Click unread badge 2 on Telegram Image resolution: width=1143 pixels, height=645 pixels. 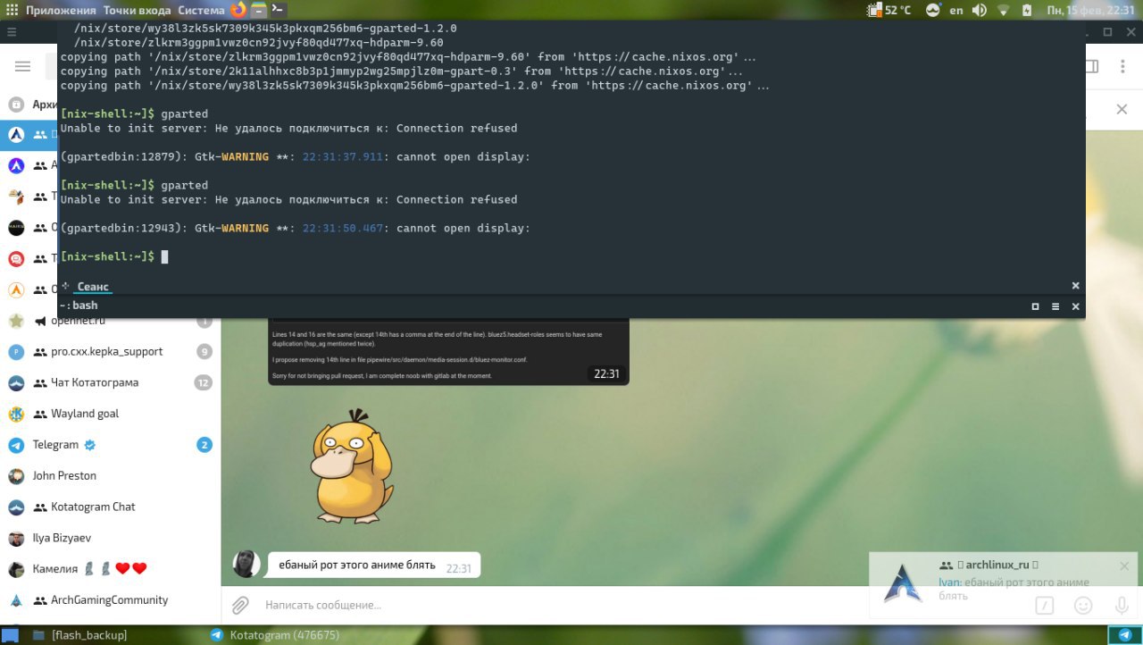pyautogui.click(x=204, y=445)
